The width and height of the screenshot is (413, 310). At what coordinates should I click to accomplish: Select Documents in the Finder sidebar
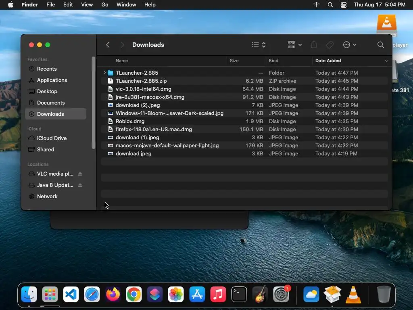[56, 103]
